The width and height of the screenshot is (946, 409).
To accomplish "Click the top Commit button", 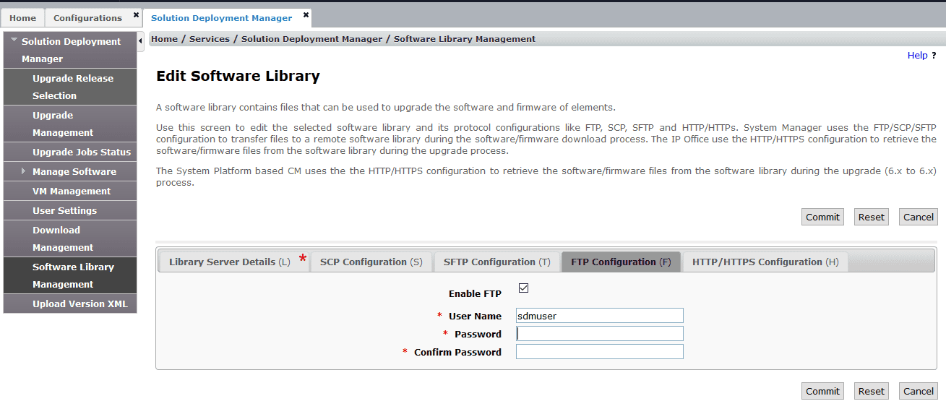I will pyautogui.click(x=822, y=217).
